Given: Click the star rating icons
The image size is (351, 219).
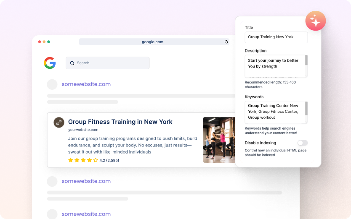Looking at the screenshot, I should coord(83,160).
